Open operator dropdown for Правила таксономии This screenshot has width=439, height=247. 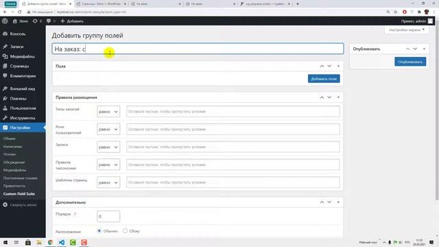[108, 165]
